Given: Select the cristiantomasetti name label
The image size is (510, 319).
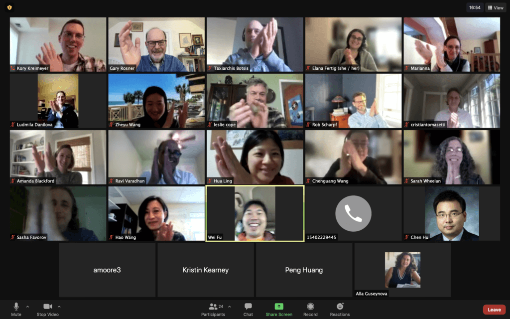Looking at the screenshot, I should coord(428,125).
